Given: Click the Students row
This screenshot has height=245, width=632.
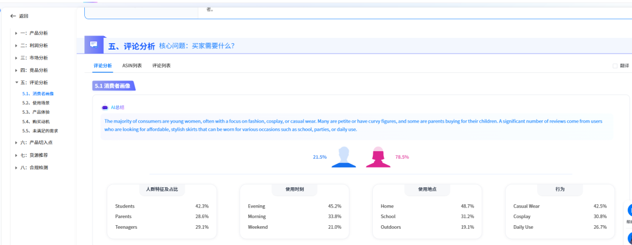Looking at the screenshot, I should pos(162,206).
